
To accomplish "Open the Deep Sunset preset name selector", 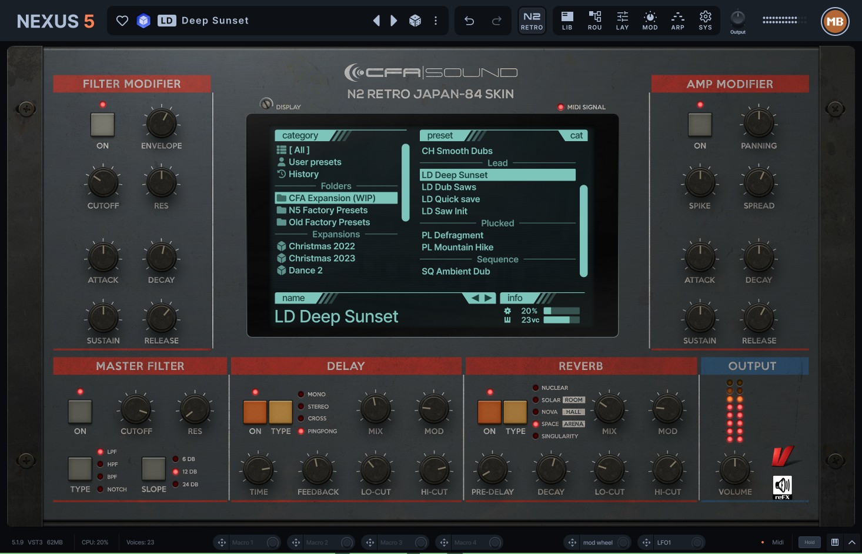I will (x=215, y=21).
